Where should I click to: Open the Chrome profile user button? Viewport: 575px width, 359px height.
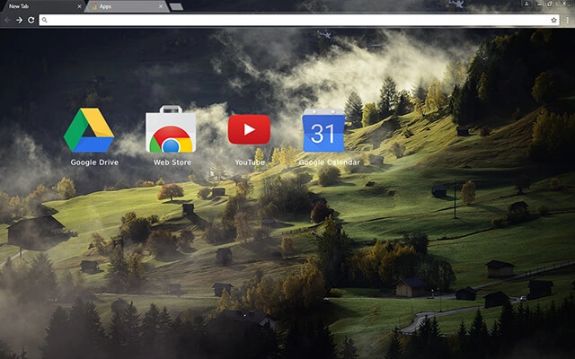tap(526, 4)
